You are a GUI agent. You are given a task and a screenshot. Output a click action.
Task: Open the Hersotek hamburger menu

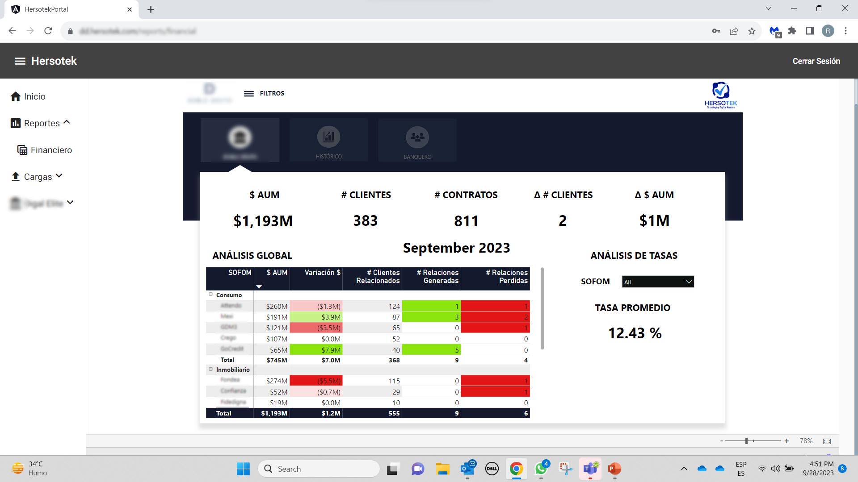pyautogui.click(x=20, y=61)
